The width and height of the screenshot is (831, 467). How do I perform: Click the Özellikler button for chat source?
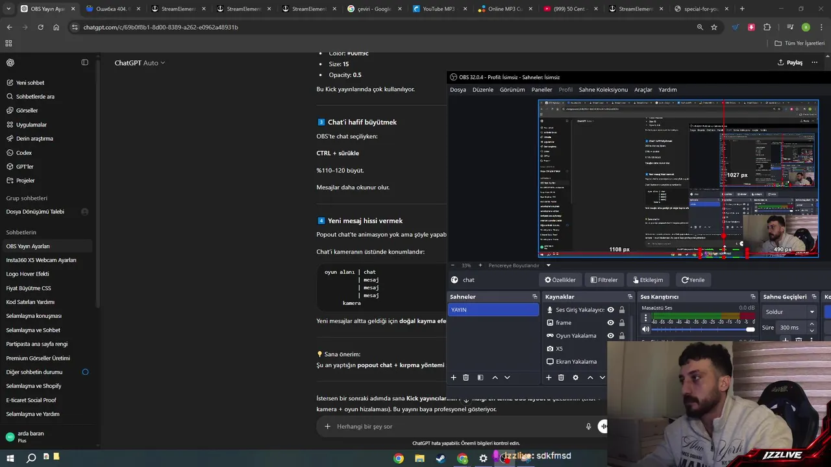pyautogui.click(x=560, y=280)
